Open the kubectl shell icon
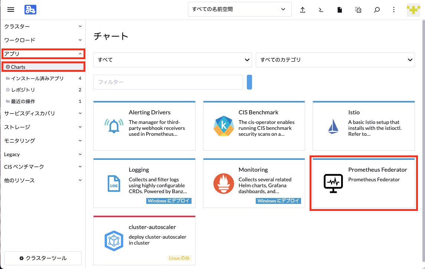This screenshot has height=269, width=425. (x=321, y=10)
